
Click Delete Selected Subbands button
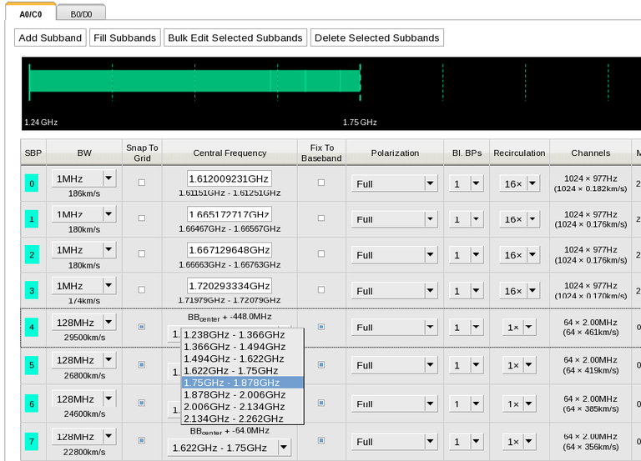pos(376,38)
